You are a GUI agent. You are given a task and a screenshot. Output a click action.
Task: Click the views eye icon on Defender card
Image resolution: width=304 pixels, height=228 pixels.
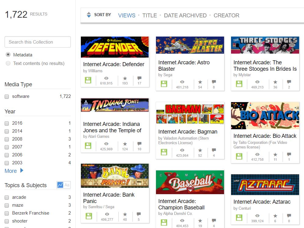pos(106,78)
